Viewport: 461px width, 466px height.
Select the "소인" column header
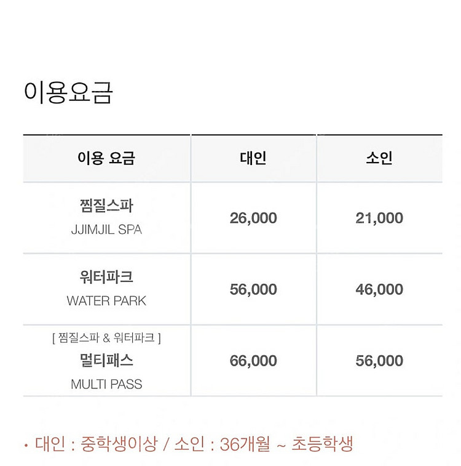(379, 158)
